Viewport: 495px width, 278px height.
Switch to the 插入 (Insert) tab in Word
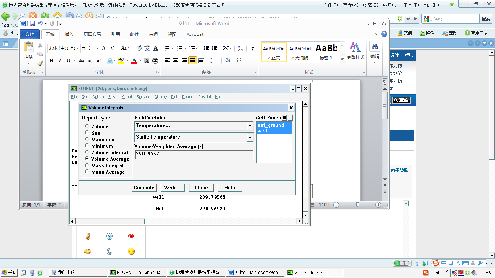point(69,34)
